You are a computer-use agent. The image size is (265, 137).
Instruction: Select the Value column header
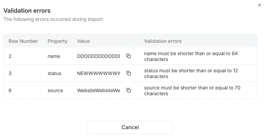point(83,41)
